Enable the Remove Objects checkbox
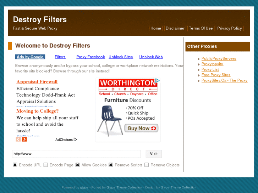258x193 pixels. coord(147,165)
